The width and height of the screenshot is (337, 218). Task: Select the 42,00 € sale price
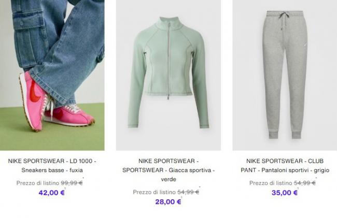click(x=51, y=193)
